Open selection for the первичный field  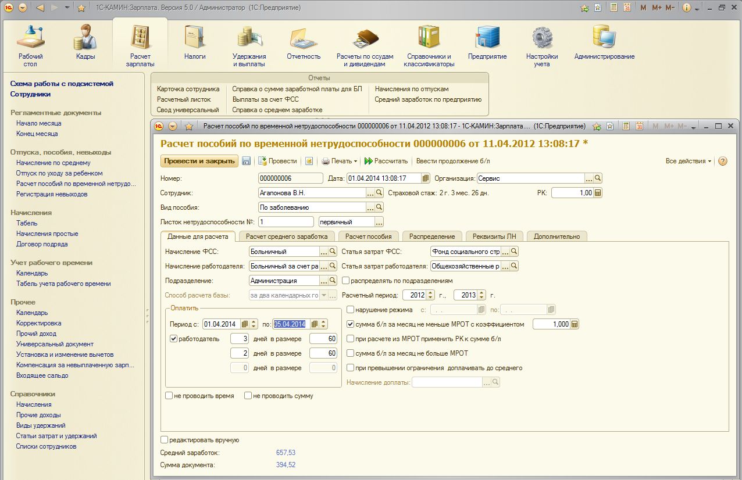[379, 221]
